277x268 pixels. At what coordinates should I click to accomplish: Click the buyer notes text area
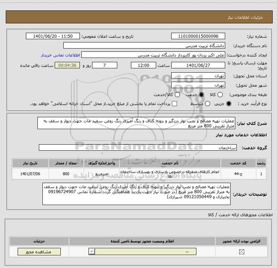pos(136,194)
